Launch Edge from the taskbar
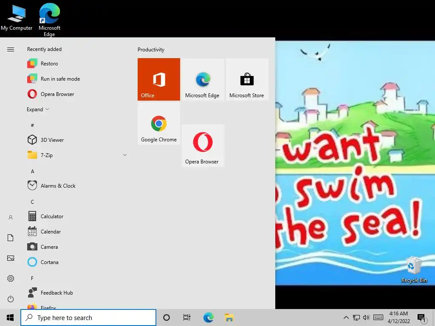Viewport: 435px width, 326px height. click(208, 318)
